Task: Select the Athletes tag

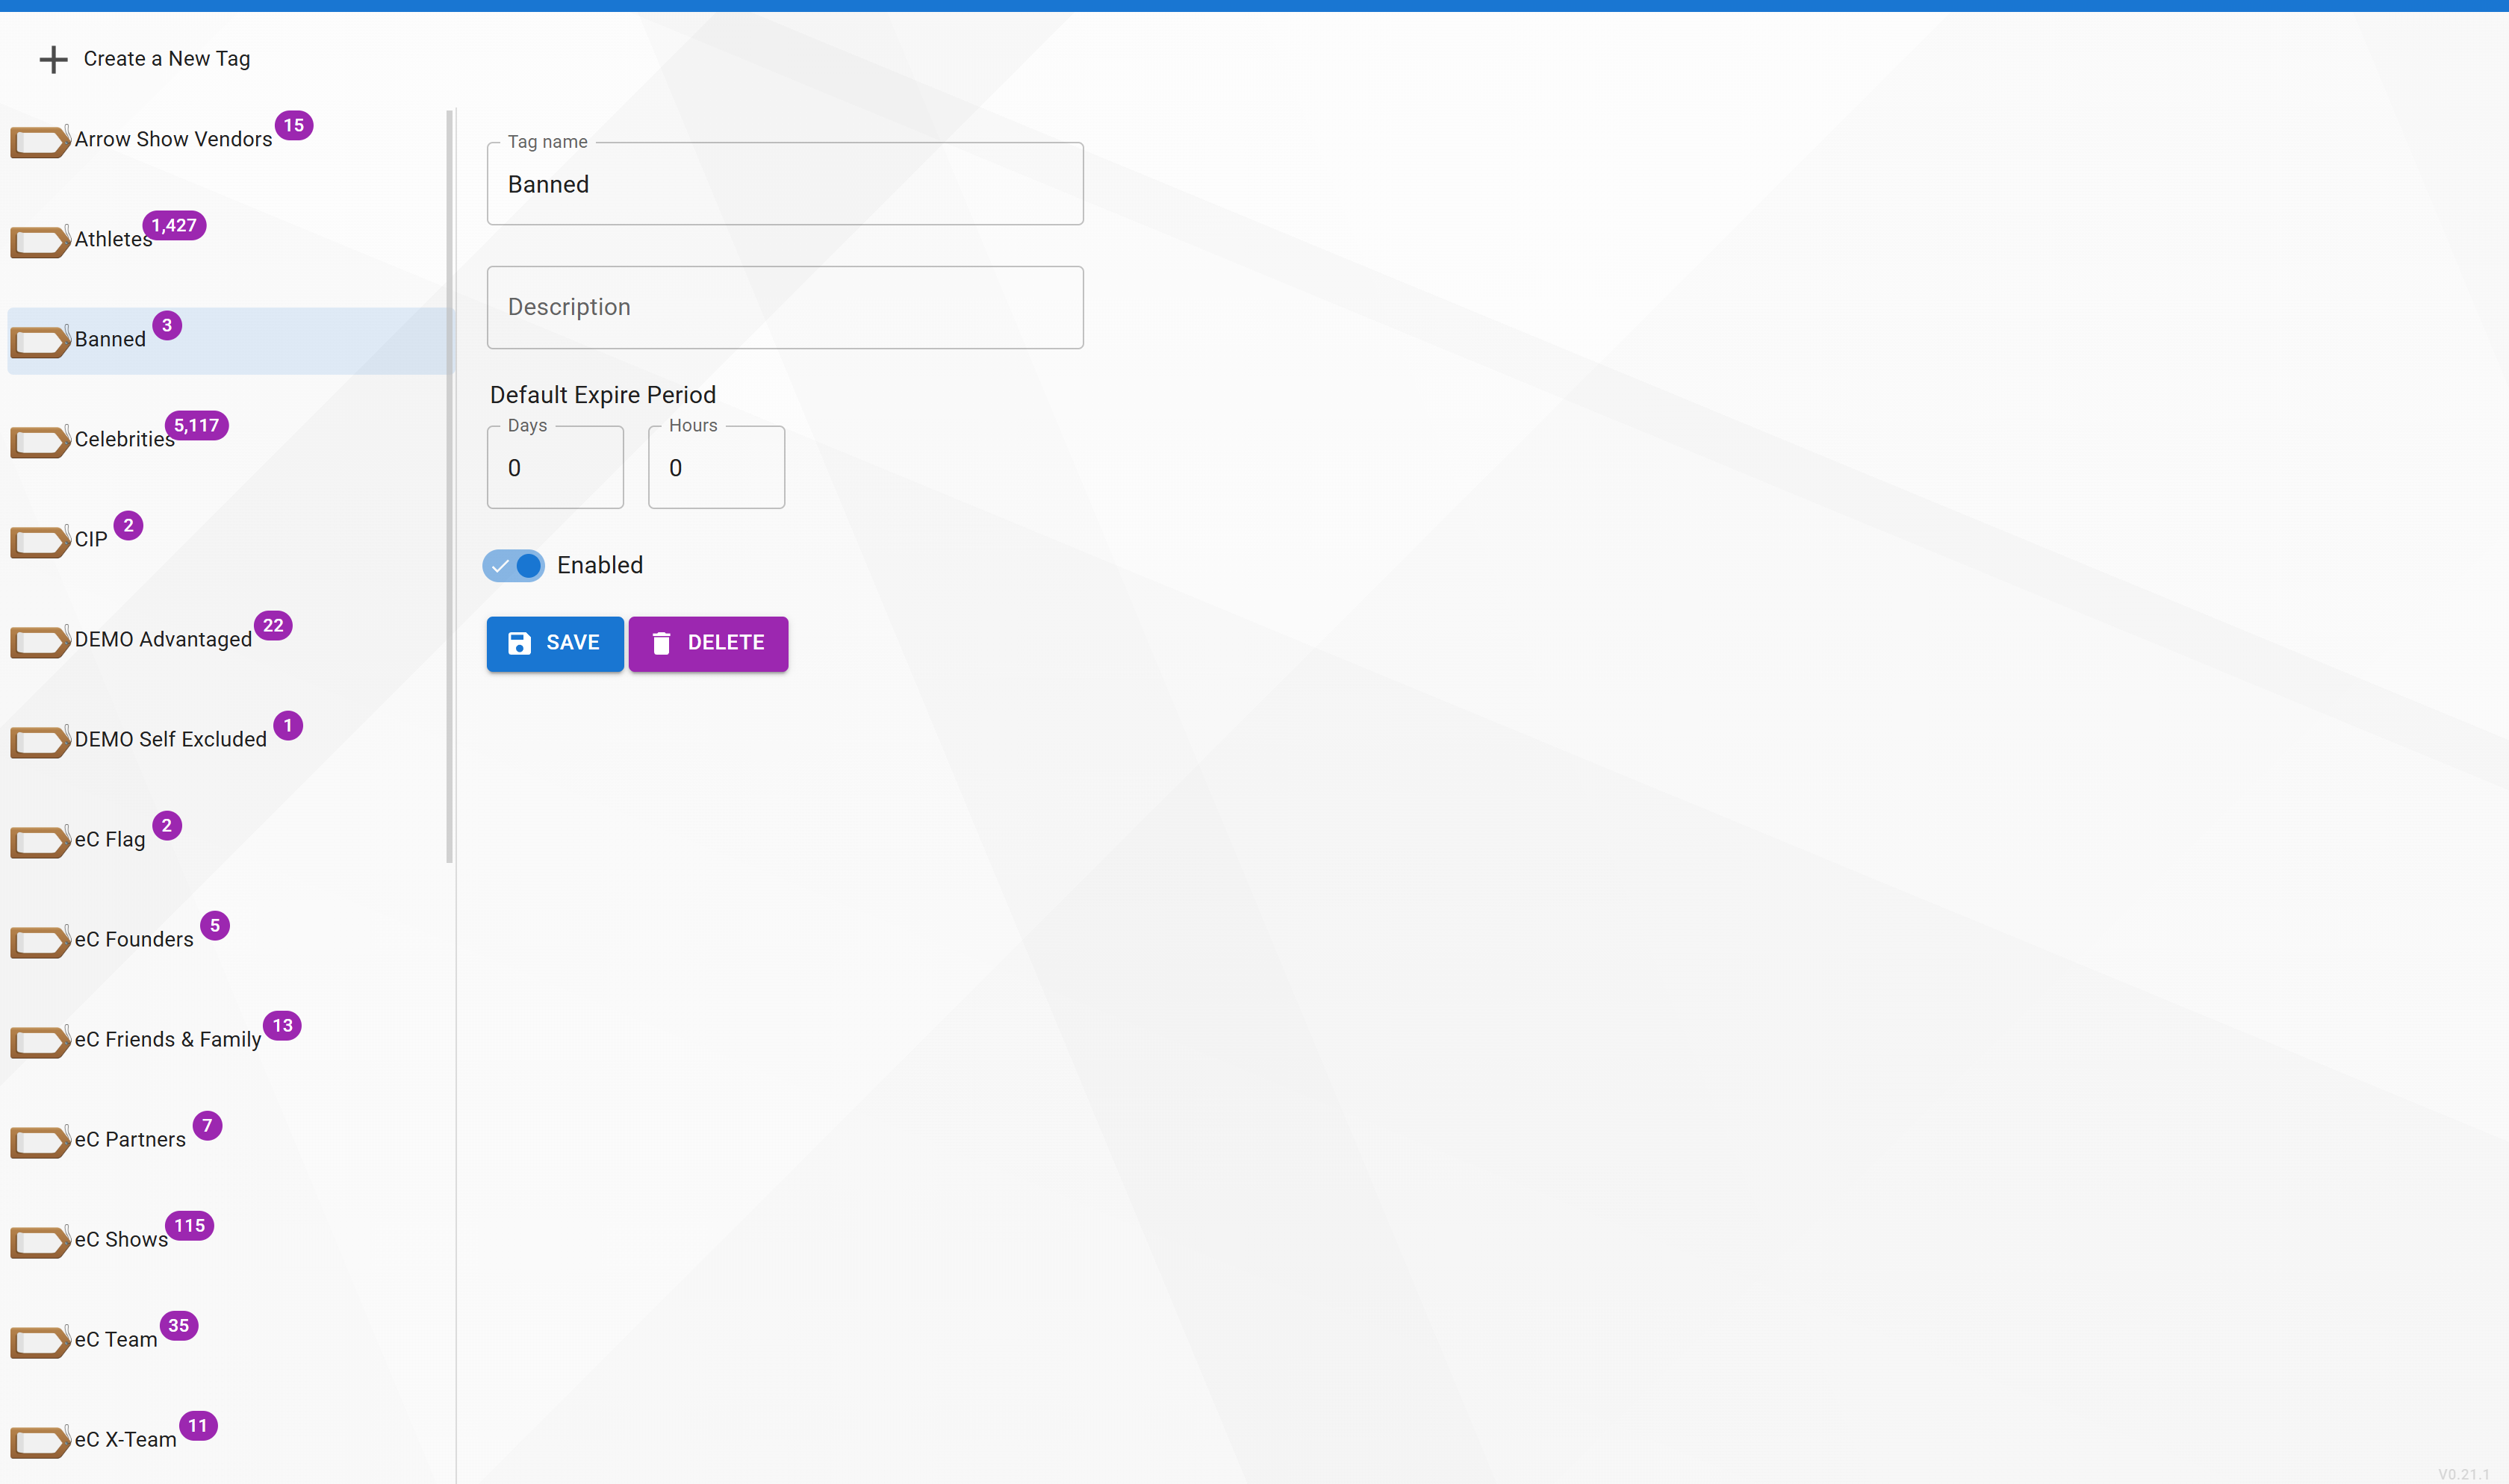Action: pos(113,240)
